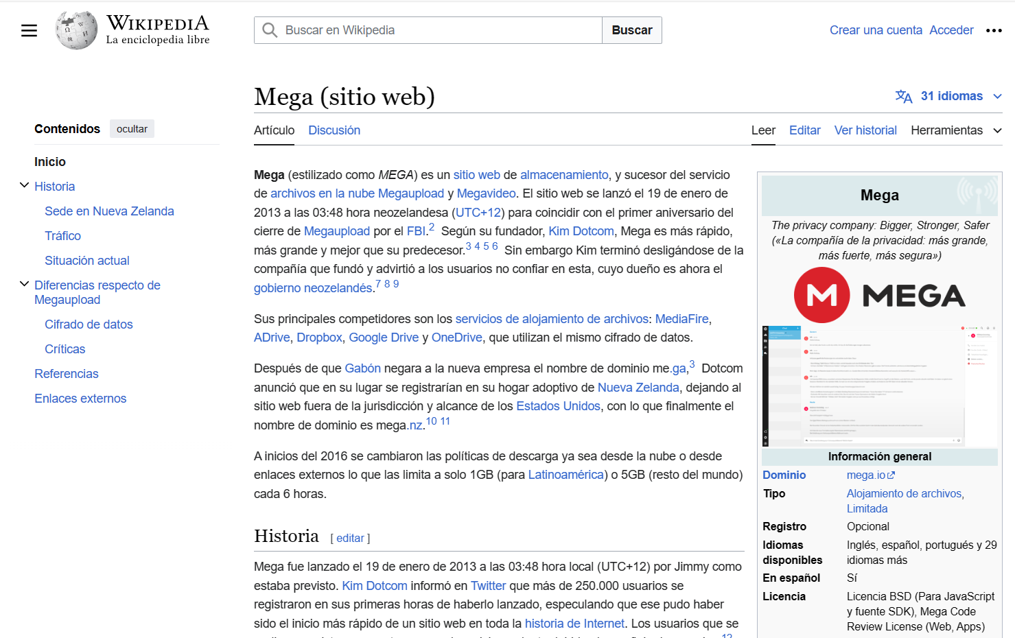This screenshot has height=638, width=1015.
Task: Hide the contents sidebar with ocultar
Action: pyautogui.click(x=132, y=129)
